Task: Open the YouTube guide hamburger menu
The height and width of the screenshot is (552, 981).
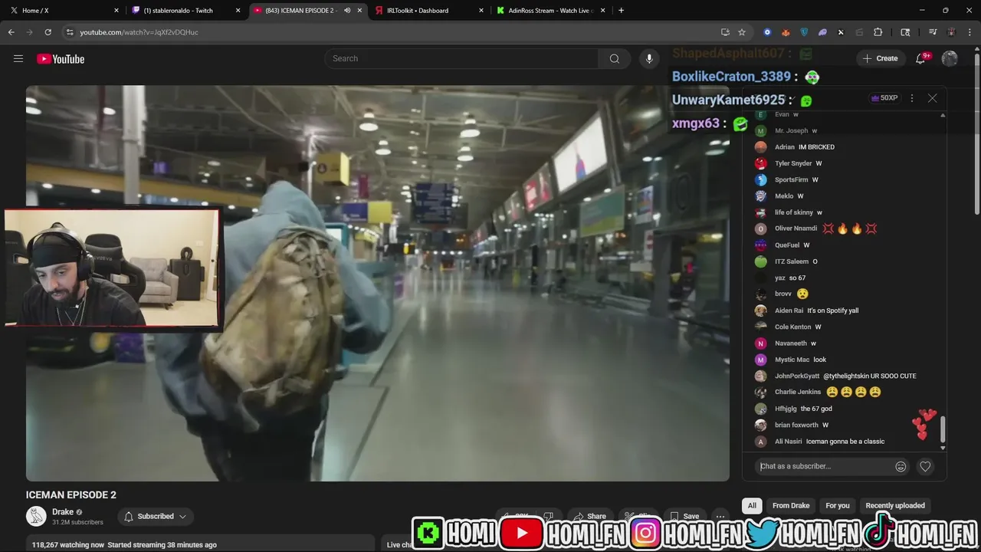Action: click(18, 58)
